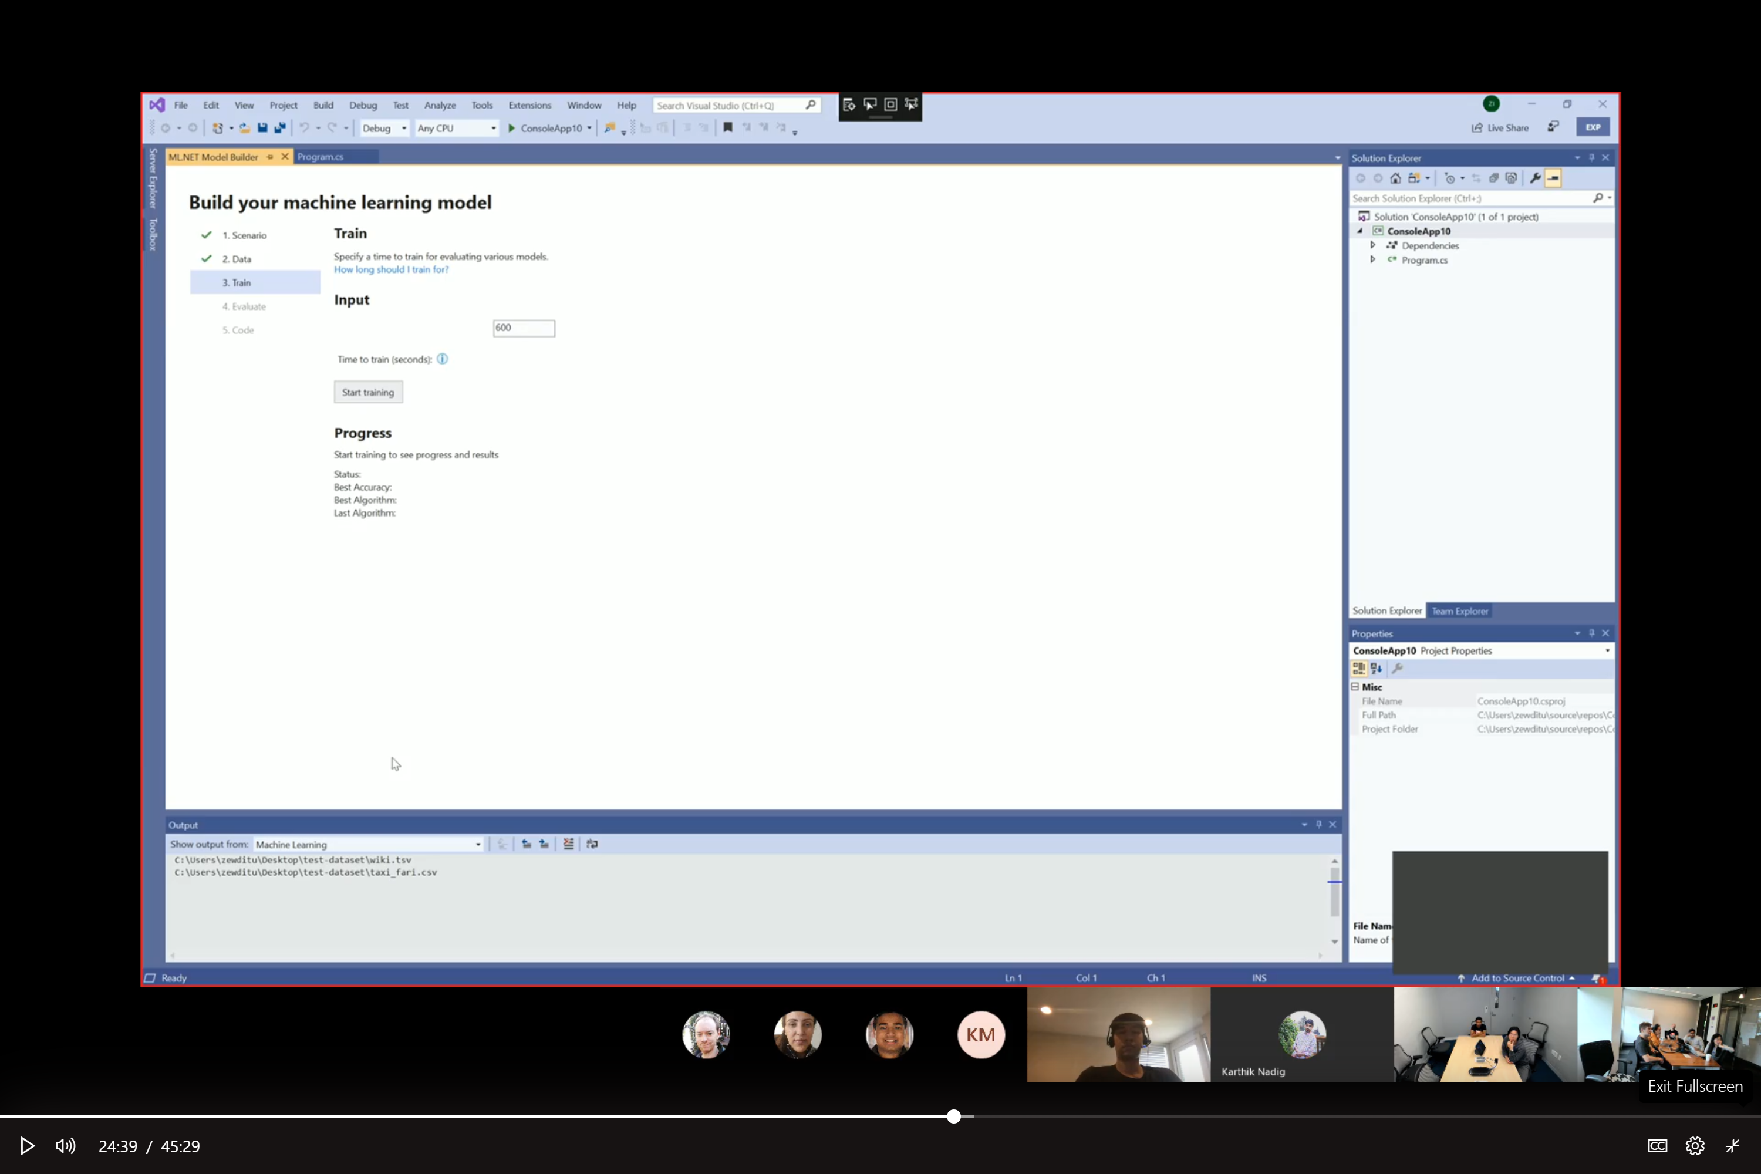Toggle Word Wrap icon in Output toolbar
Viewport: 1761px width, 1174px height.
click(592, 844)
